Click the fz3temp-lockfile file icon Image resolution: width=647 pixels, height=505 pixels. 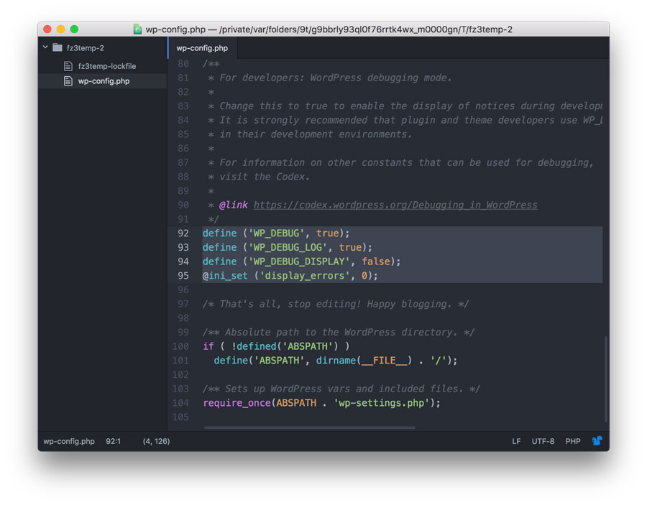(68, 66)
